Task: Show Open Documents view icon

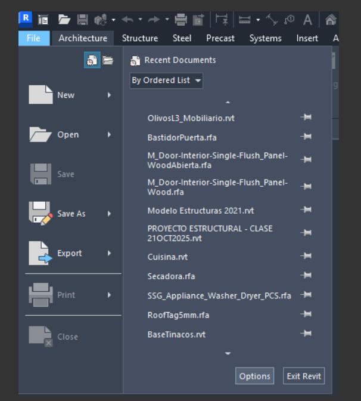Action: coord(108,60)
